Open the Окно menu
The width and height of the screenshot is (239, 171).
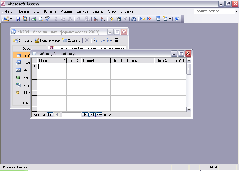tap(112, 11)
